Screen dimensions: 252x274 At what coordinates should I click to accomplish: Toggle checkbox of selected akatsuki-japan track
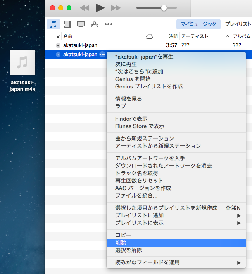click(58, 55)
